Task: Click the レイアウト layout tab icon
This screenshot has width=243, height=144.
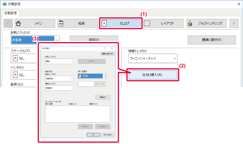Action: 147,23
